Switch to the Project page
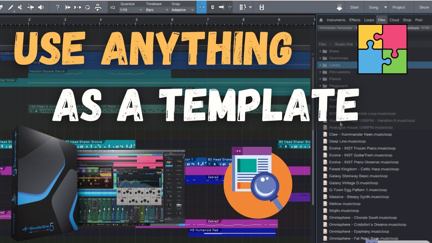The image size is (432, 243). click(399, 7)
